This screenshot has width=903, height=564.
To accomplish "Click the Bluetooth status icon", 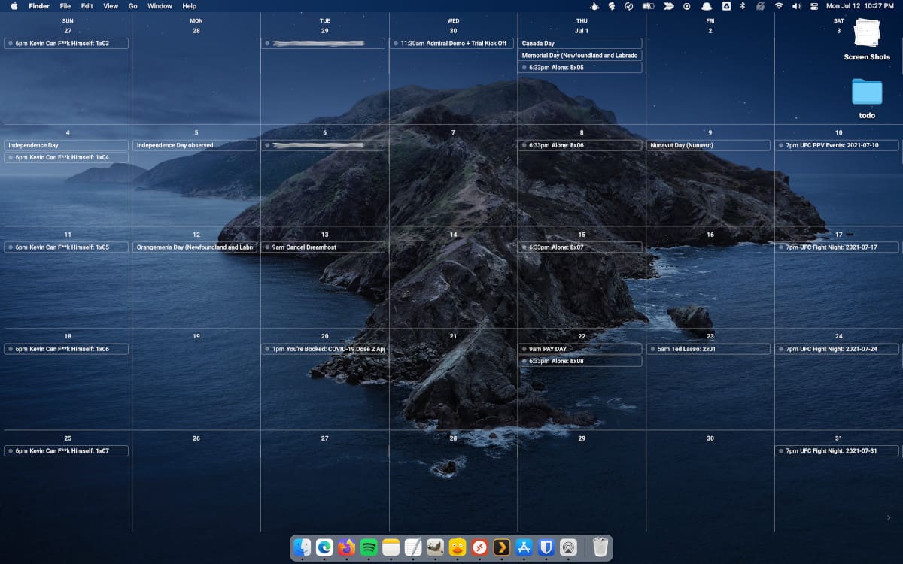I will point(743,6).
